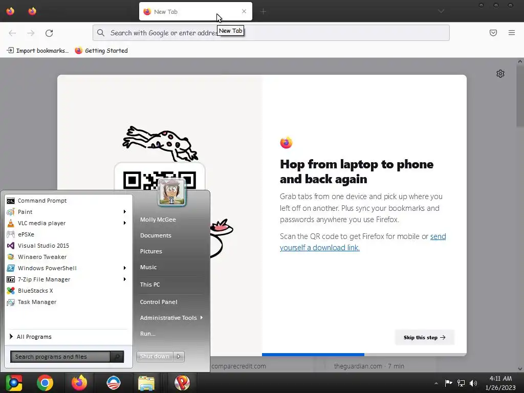Viewport: 524px width, 393px height.
Task: Click Skip this step button
Action: (x=424, y=337)
